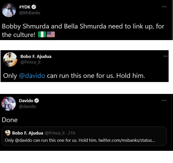This screenshot has height=163, width=173.
Task: Click the #YDK display name
Action: coord(25,7)
